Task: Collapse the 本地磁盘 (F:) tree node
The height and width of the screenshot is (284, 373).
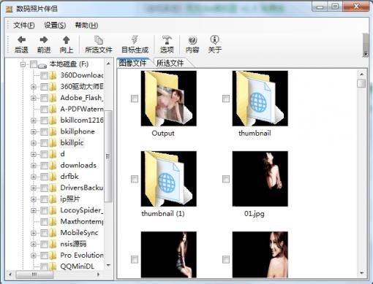Action: pos(23,64)
